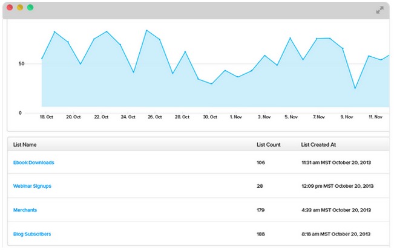394x250 pixels.
Task: Open the Blog Subscribers list
Action: (x=32, y=234)
